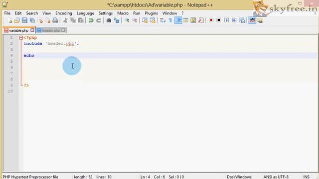The height and width of the screenshot is (179, 319).
Task: Click the Open file folder icon
Action: (17, 20)
